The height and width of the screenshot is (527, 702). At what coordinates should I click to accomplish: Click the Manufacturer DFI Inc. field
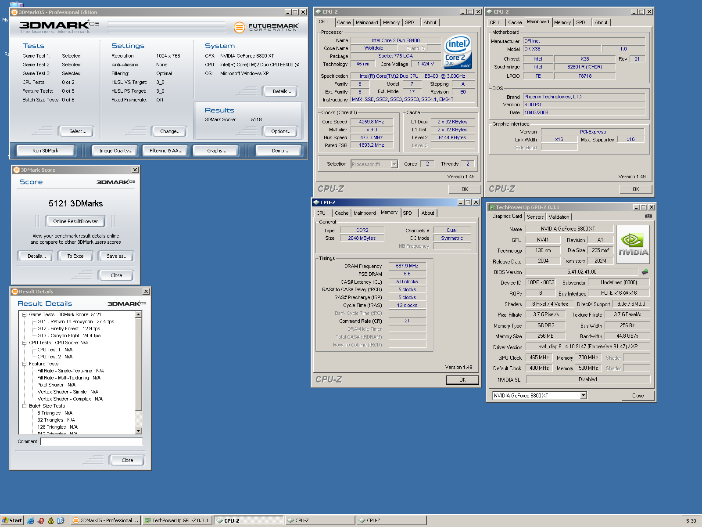[x=584, y=41]
